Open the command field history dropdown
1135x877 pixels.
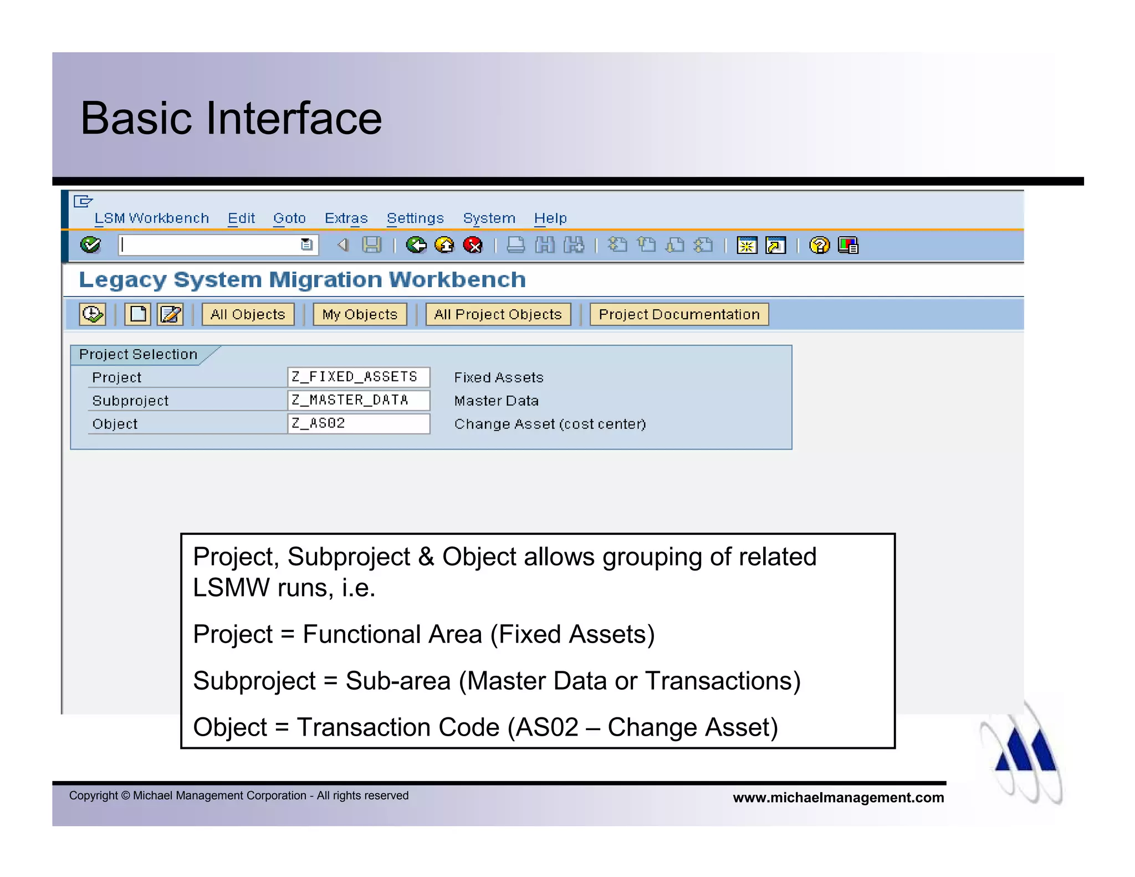coord(306,244)
